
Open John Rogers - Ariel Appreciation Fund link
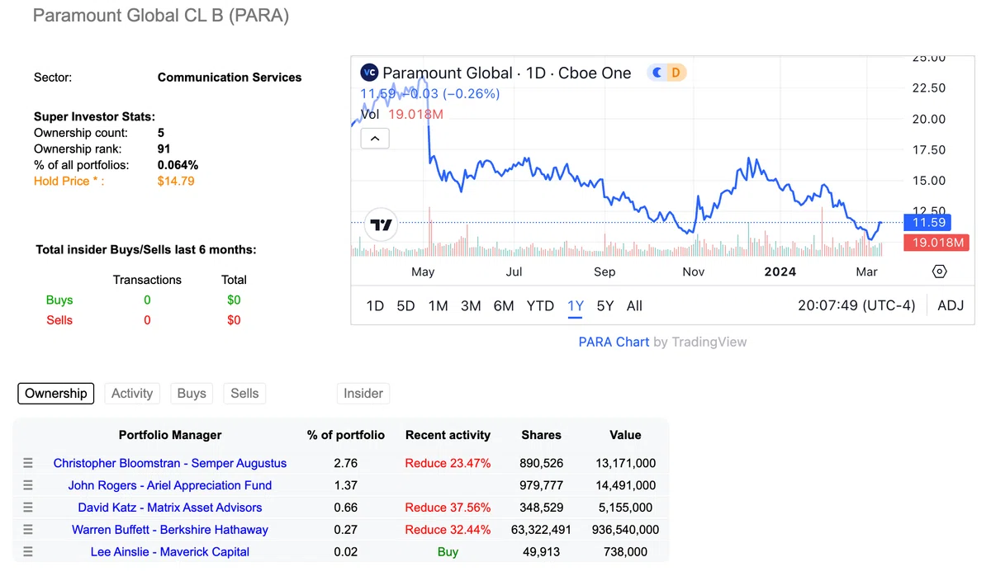coord(170,485)
